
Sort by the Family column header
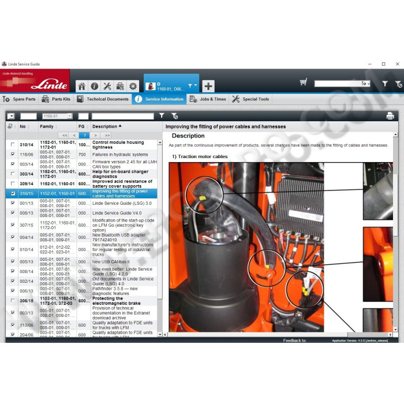pyautogui.click(x=48, y=126)
